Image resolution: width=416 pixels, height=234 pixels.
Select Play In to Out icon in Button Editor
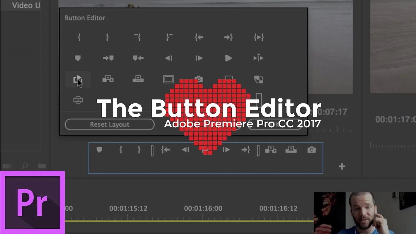[259, 37]
